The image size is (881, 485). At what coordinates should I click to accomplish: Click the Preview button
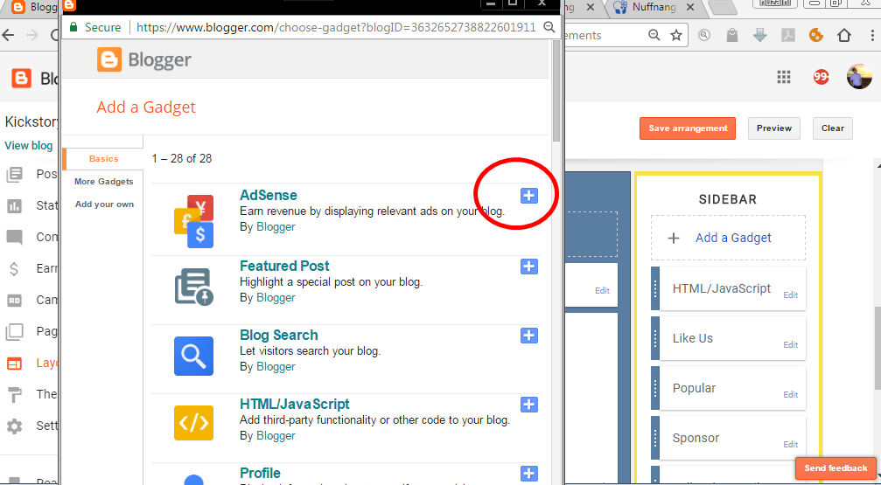773,128
